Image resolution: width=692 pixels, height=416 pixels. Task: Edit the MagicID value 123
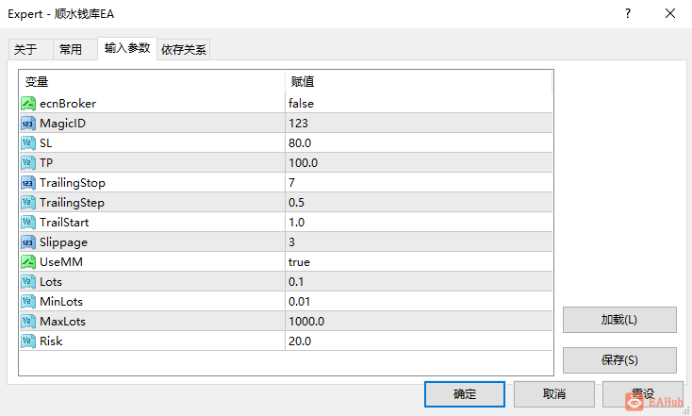pos(419,124)
